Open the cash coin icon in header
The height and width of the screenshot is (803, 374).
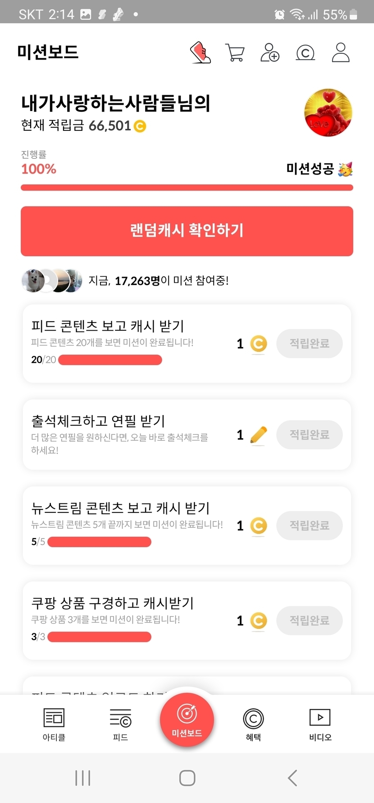305,53
